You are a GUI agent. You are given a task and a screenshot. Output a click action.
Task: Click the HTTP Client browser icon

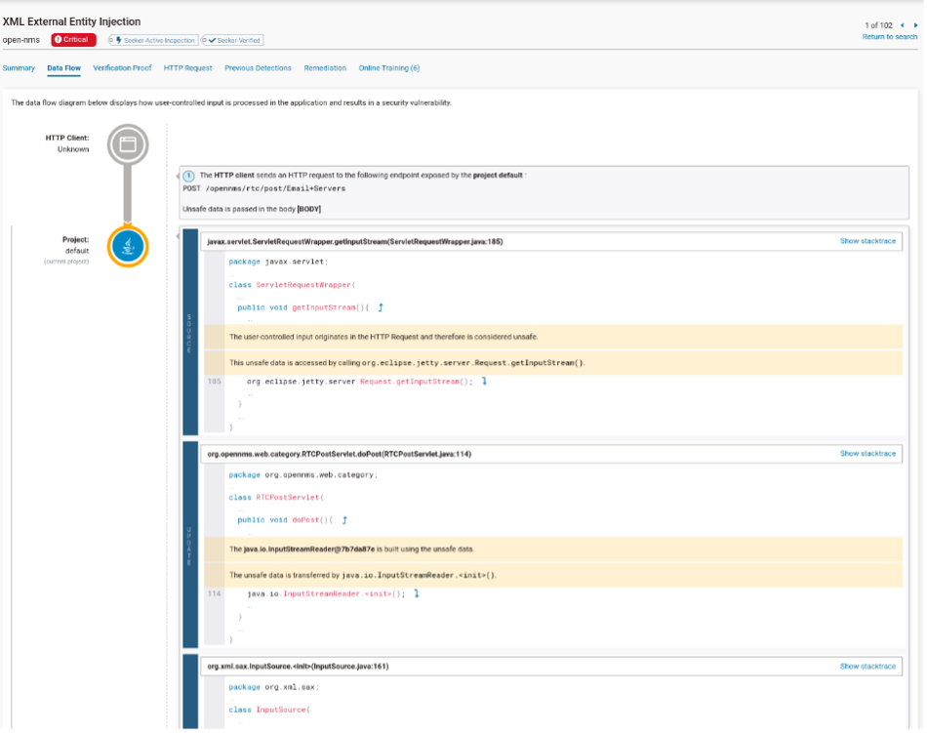point(127,145)
